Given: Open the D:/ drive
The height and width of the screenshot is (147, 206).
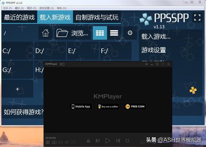Looking at the screenshot, I should [x=50, y=51].
